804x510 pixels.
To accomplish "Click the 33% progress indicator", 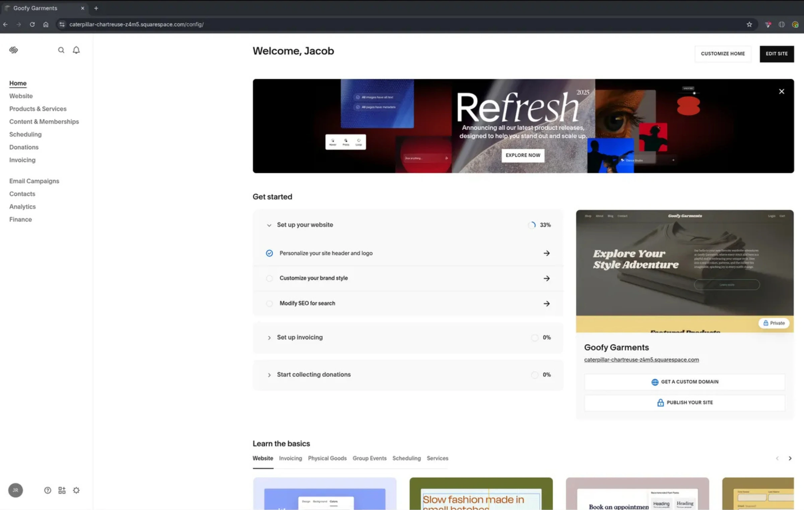I will coord(539,225).
